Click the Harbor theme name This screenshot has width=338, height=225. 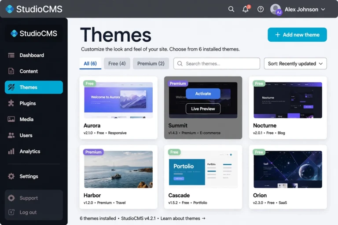tap(92, 195)
